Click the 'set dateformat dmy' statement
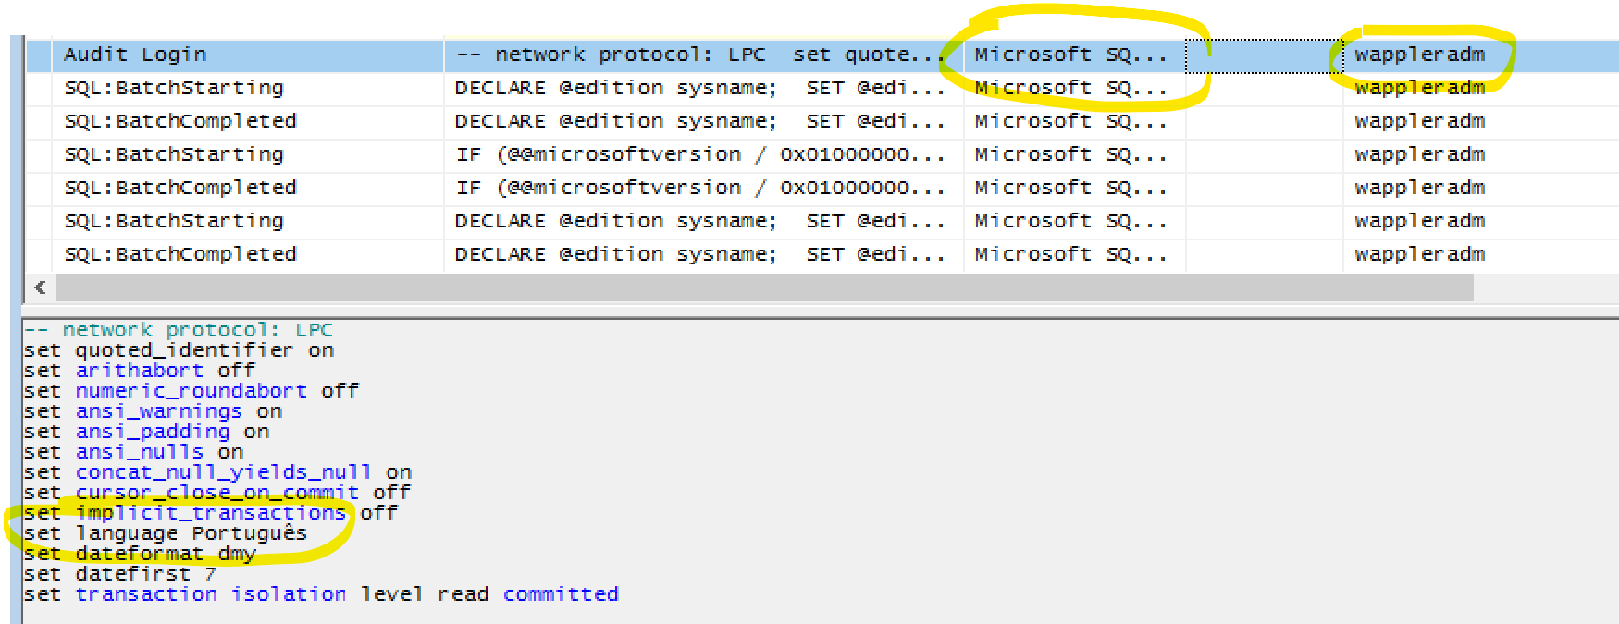Viewport: 1619px width, 624px height. pyautogui.click(x=140, y=554)
